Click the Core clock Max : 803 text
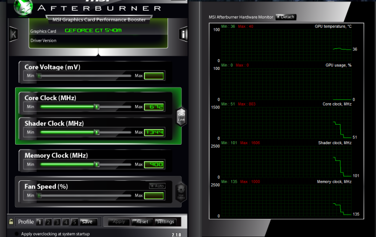 247,104
